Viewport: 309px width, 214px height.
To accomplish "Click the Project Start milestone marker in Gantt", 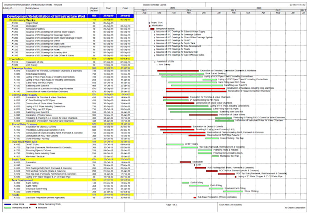I will pos(149,23).
